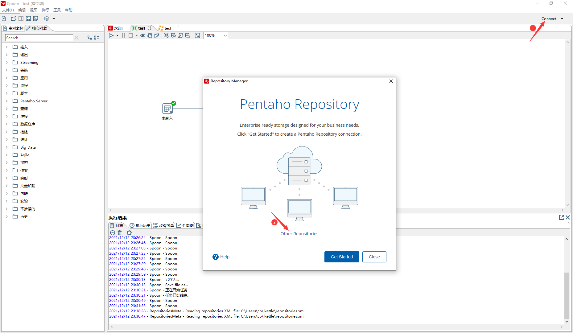Image resolution: width=573 pixels, height=333 pixels.
Task: Create a new file from the main toolbar
Action: click(4, 18)
